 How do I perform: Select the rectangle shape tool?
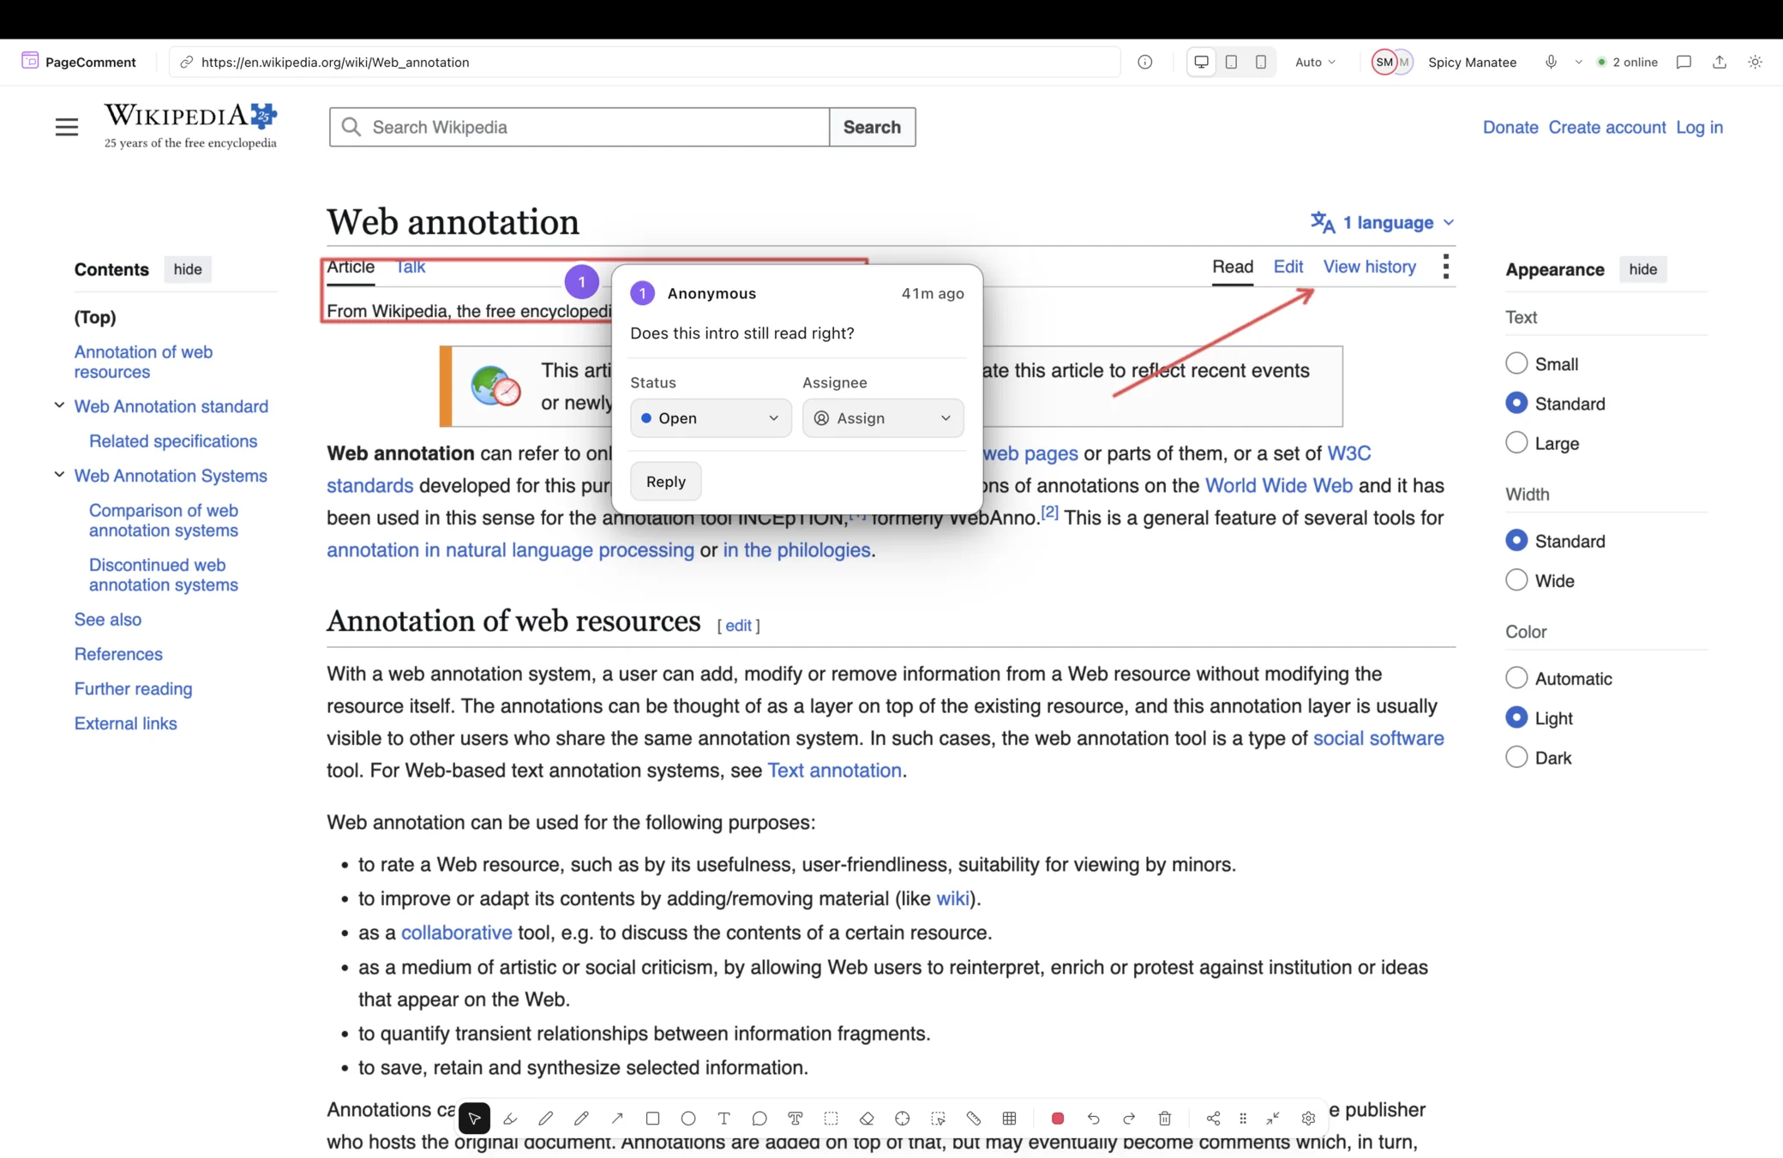coord(652,1118)
